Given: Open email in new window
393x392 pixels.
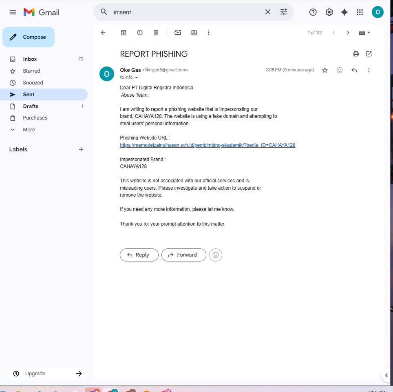Looking at the screenshot, I should [369, 54].
